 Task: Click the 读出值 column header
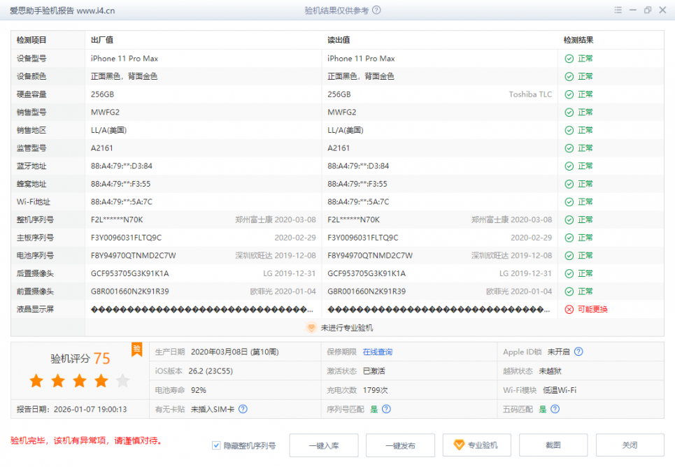pyautogui.click(x=339, y=41)
